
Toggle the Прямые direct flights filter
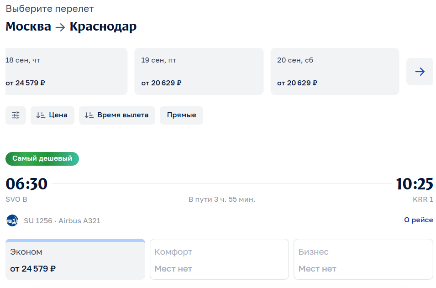[x=181, y=115]
